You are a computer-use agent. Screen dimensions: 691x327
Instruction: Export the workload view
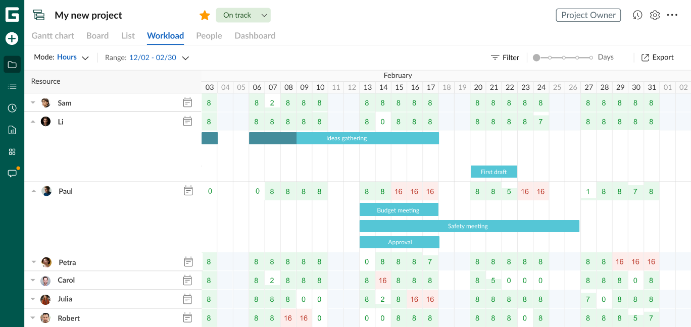[657, 57]
